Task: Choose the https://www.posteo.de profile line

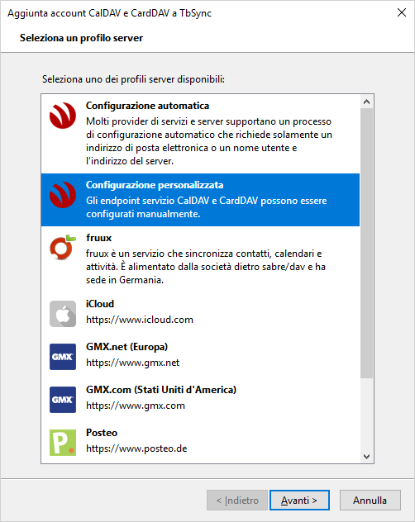Action: 136,448
